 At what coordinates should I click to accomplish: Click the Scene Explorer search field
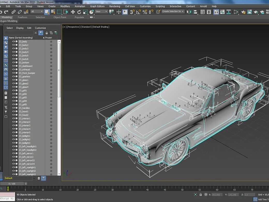[x=19, y=33]
